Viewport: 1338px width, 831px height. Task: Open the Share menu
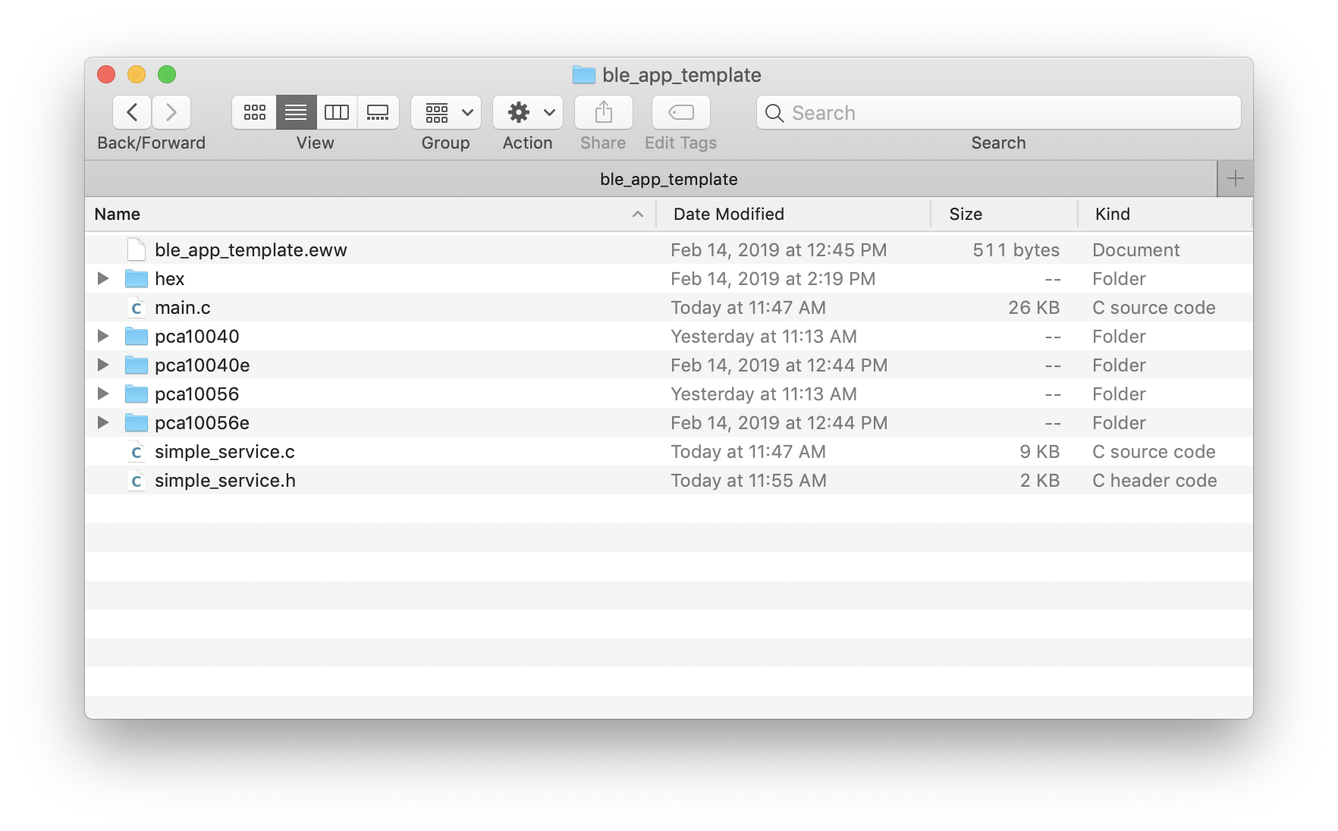point(603,113)
